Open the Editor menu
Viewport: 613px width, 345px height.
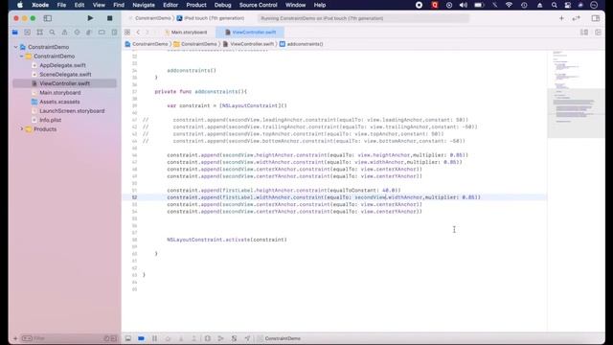tap(170, 5)
